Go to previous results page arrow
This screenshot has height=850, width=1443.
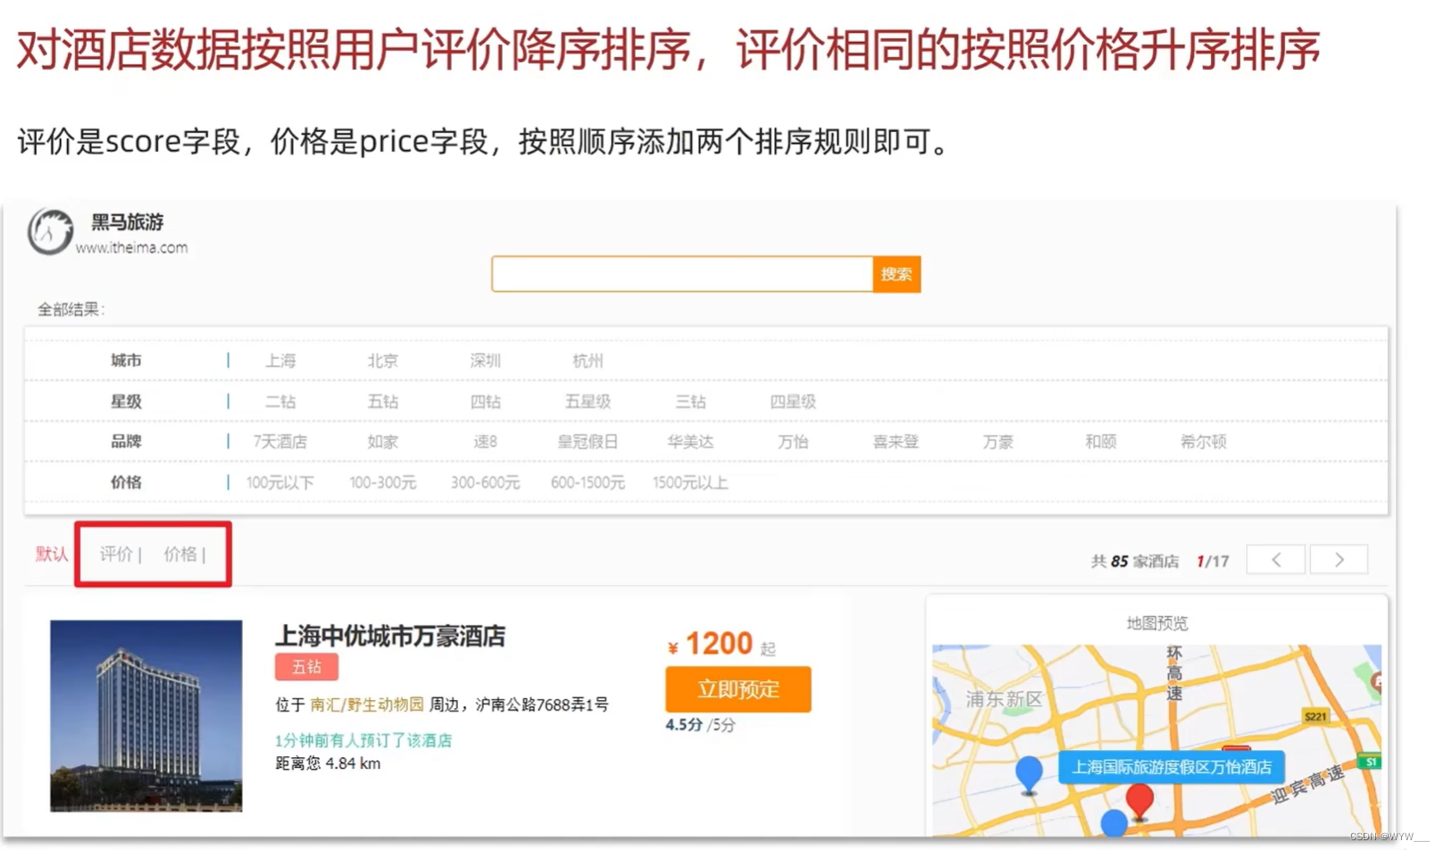[x=1276, y=560]
